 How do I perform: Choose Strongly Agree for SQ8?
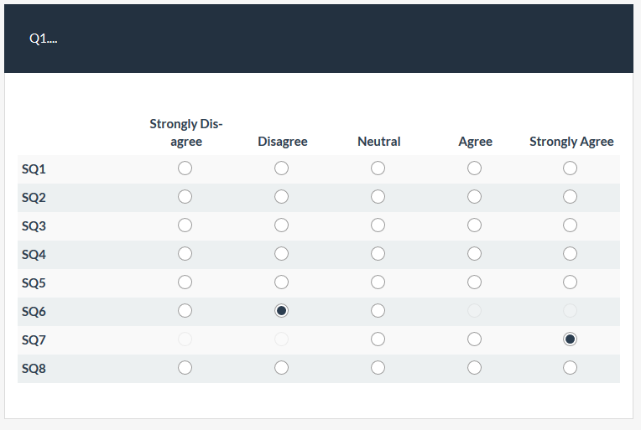pyautogui.click(x=571, y=367)
